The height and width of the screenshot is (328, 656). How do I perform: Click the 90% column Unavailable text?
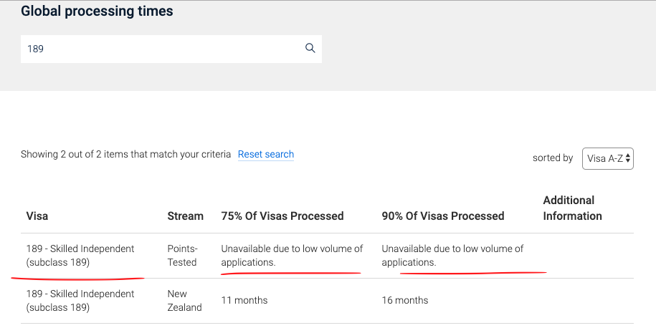452,255
